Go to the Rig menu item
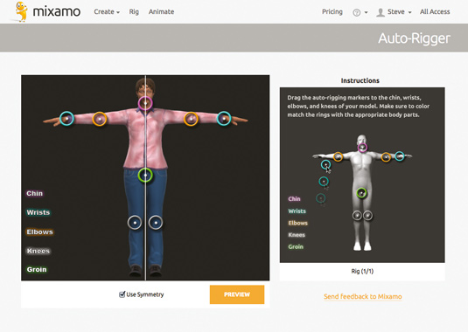 134,12
